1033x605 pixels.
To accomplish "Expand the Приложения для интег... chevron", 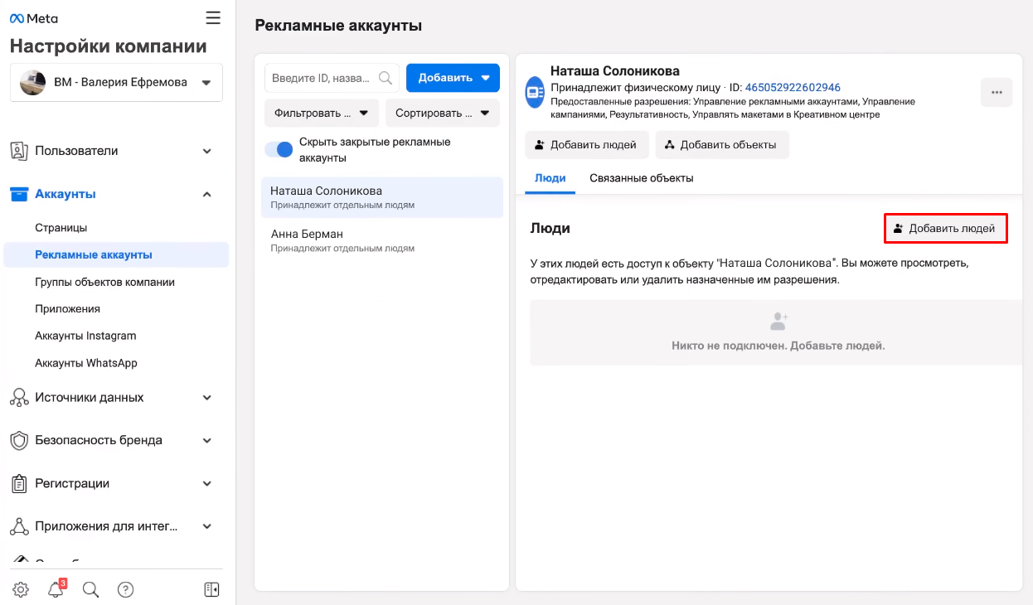I will [x=207, y=526].
